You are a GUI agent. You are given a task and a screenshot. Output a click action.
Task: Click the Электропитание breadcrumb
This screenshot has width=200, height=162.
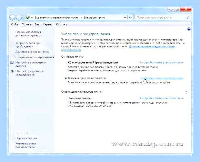pyautogui.click(x=94, y=18)
